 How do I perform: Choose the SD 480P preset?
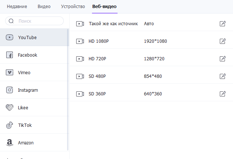97,76
